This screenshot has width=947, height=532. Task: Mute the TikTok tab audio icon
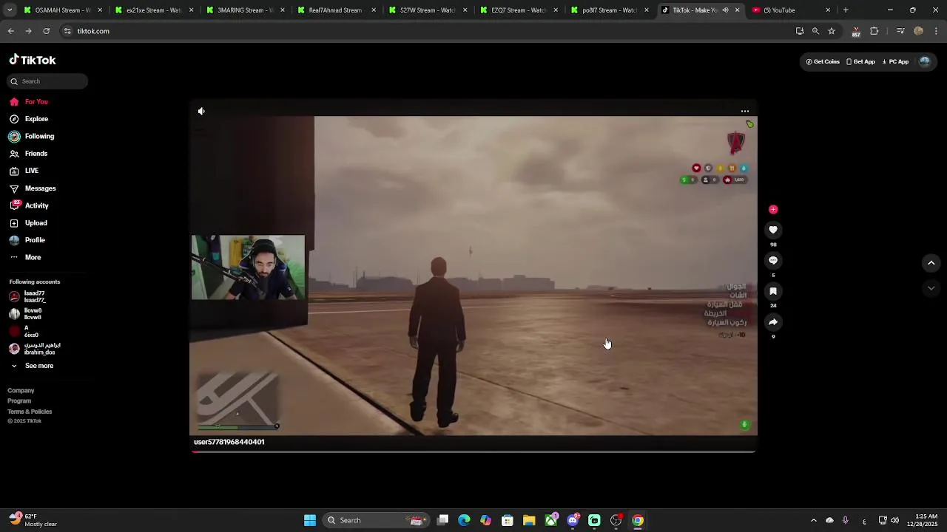pyautogui.click(x=725, y=10)
